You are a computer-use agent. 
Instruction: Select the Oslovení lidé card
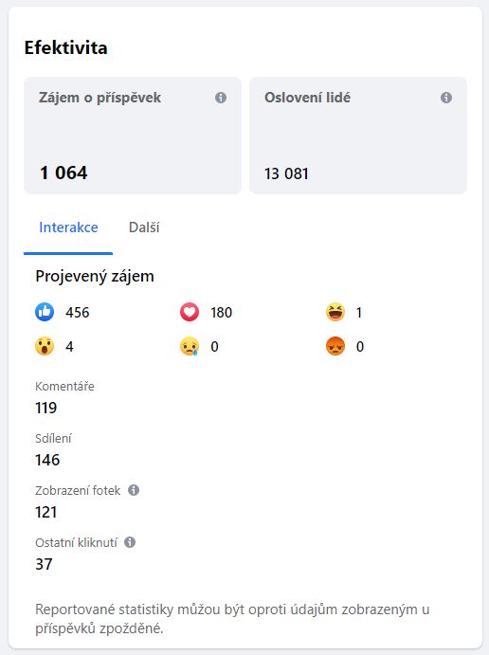pos(358,136)
